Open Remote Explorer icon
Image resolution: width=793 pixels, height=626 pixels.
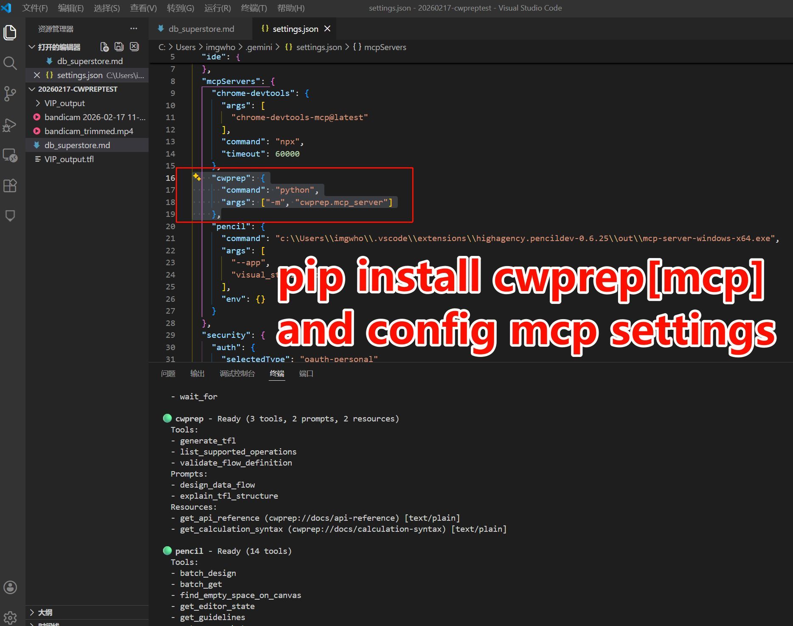[x=10, y=155]
